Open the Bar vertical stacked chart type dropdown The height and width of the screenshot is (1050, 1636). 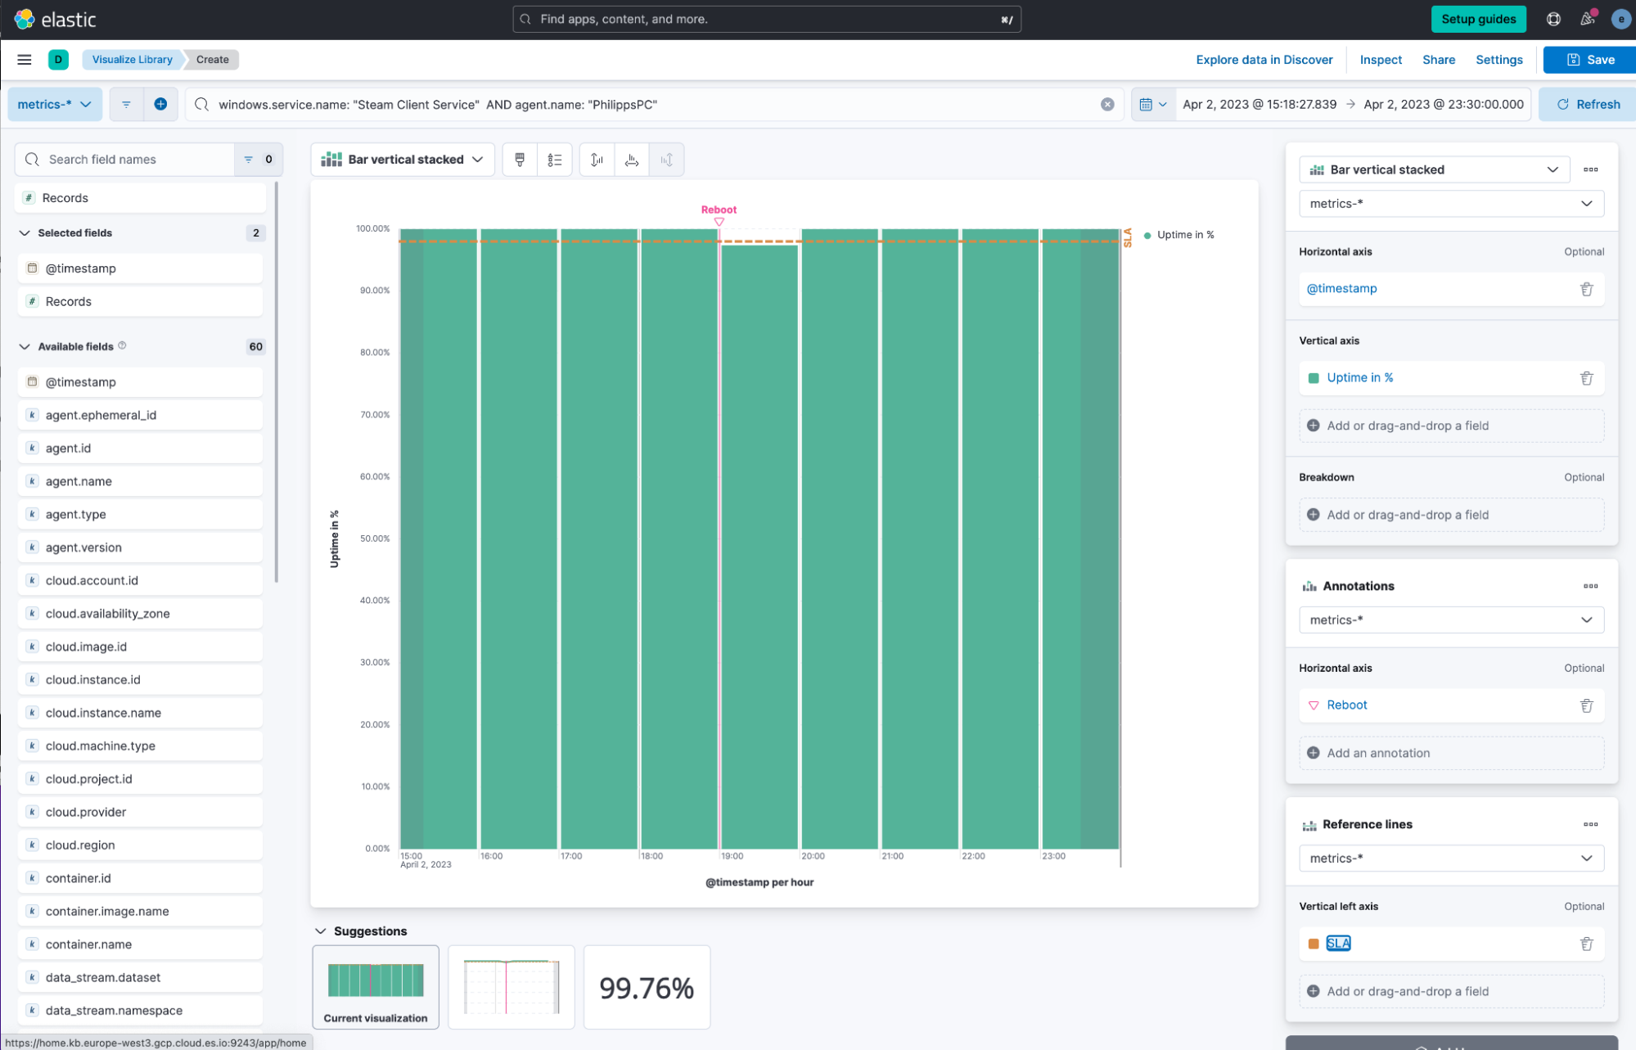pyautogui.click(x=403, y=160)
